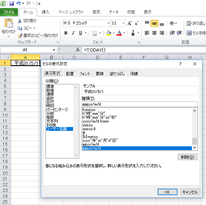The height and width of the screenshot is (205, 206).
Task: Switch to the 保護 tab in the dialog
Action: (x=134, y=74)
